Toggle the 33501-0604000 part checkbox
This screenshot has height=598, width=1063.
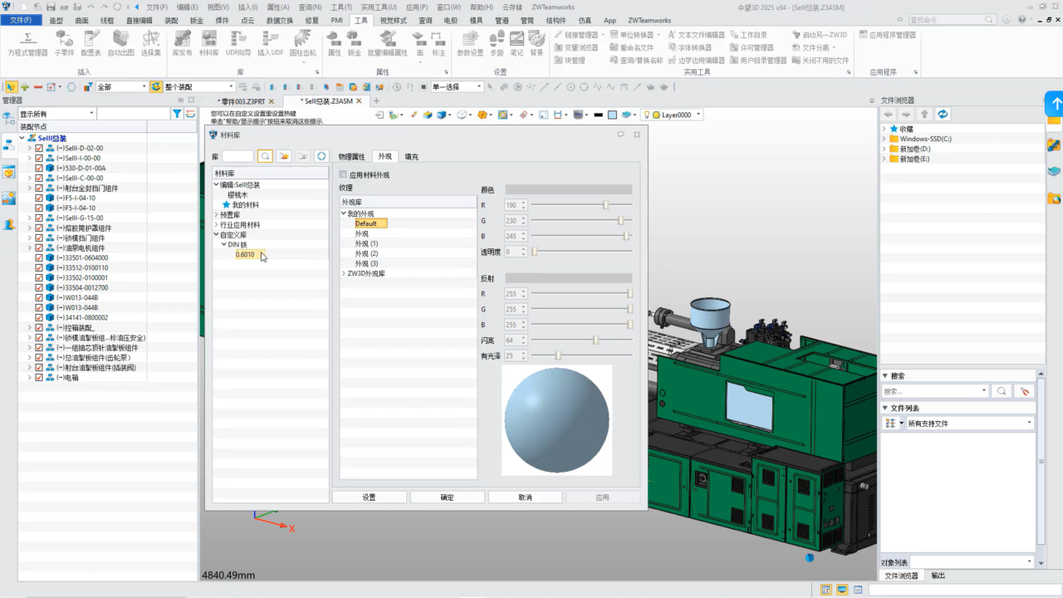click(39, 257)
